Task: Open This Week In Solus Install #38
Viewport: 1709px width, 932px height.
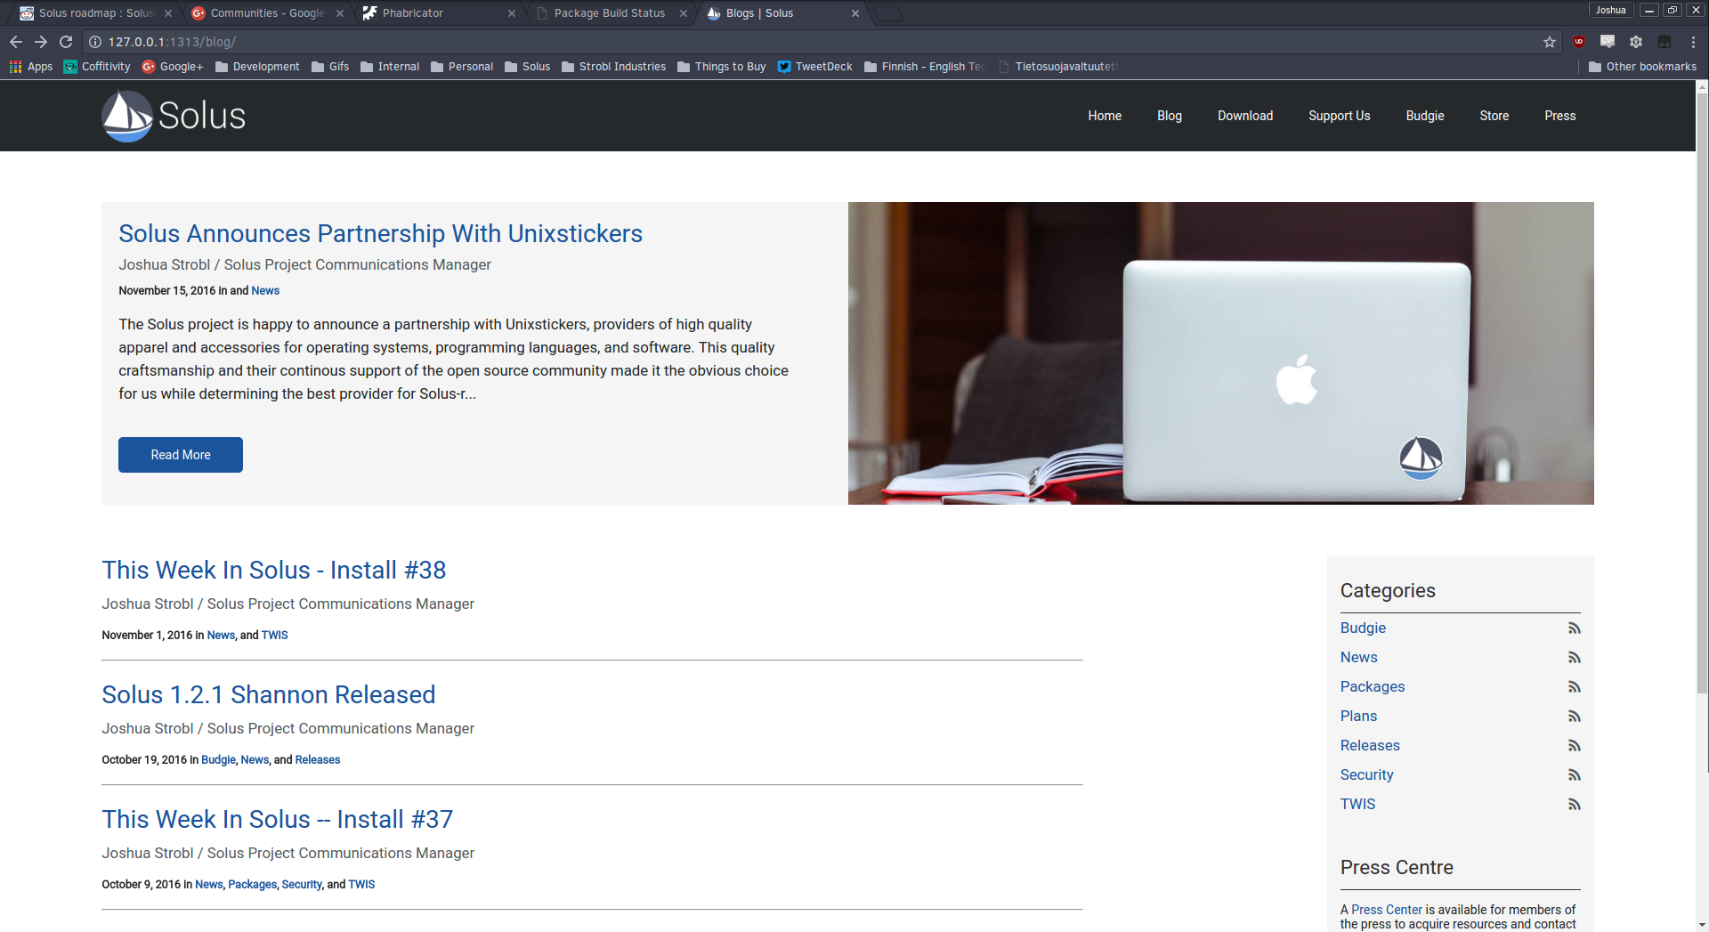Action: [x=273, y=570]
